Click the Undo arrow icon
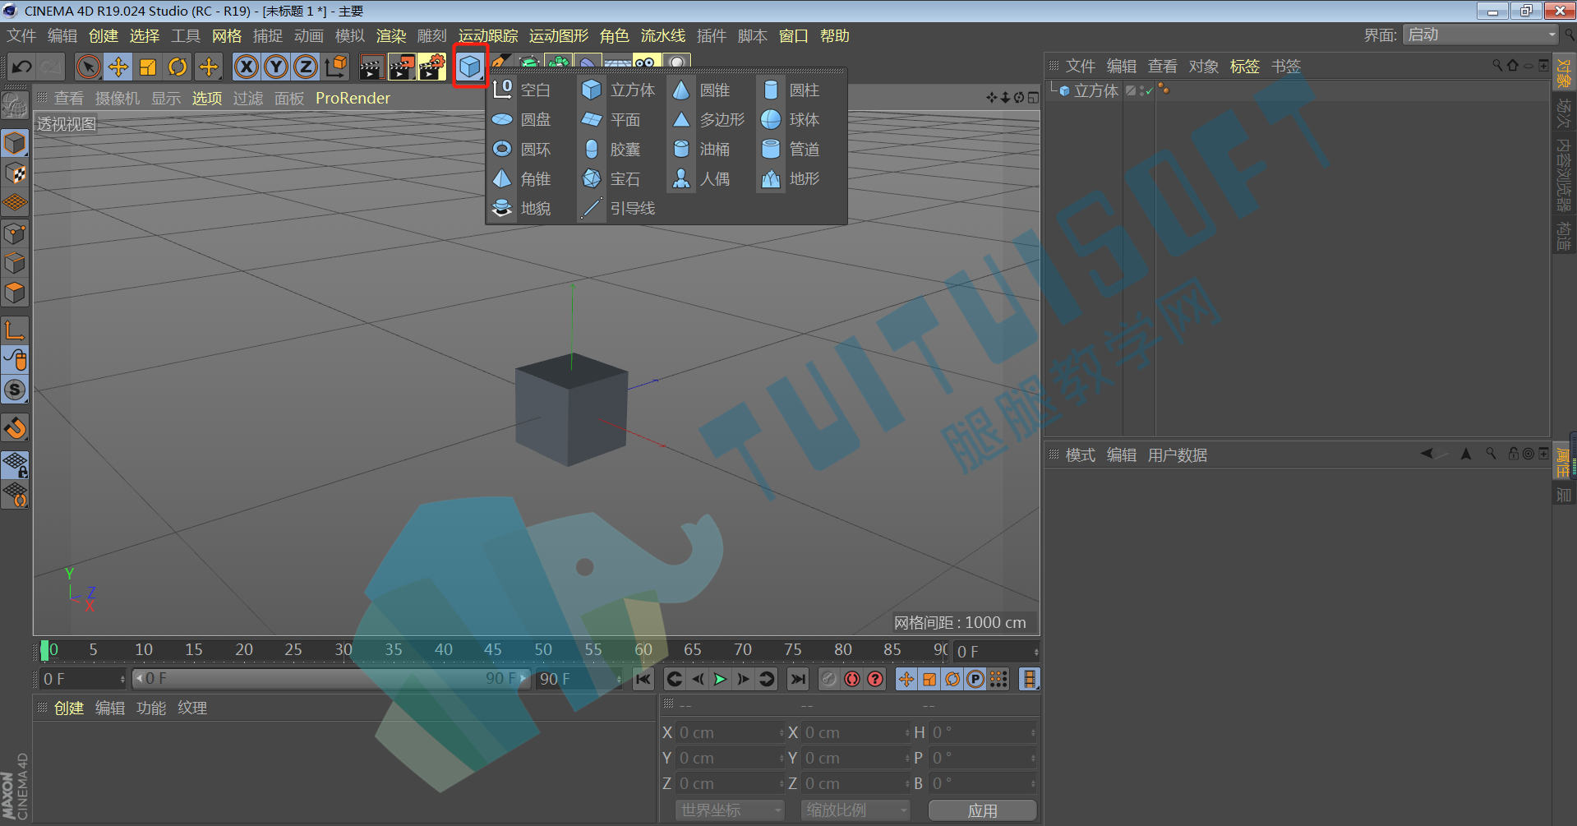The width and height of the screenshot is (1577, 826). tap(22, 67)
